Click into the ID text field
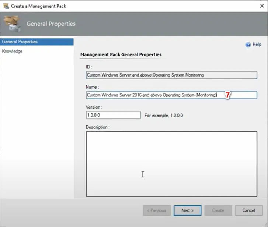Image resolution: width=268 pixels, height=227 pixels. click(171, 75)
